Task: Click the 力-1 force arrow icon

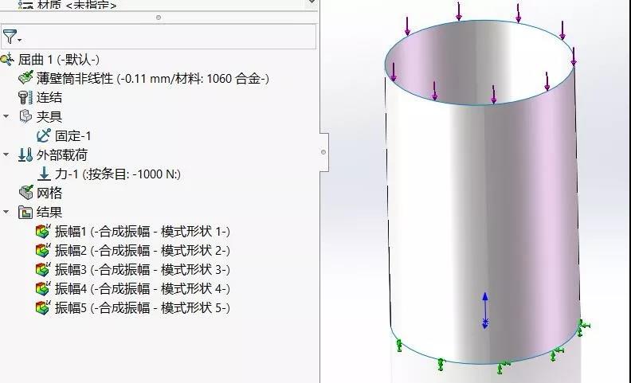Action: tap(43, 174)
